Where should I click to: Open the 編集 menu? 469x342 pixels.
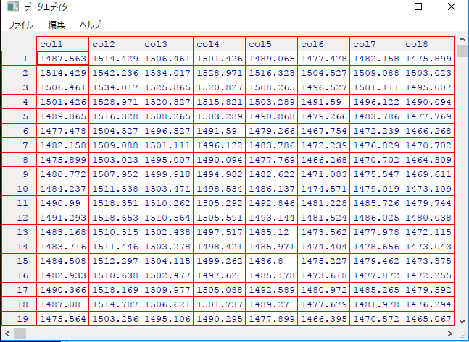pyautogui.click(x=57, y=25)
